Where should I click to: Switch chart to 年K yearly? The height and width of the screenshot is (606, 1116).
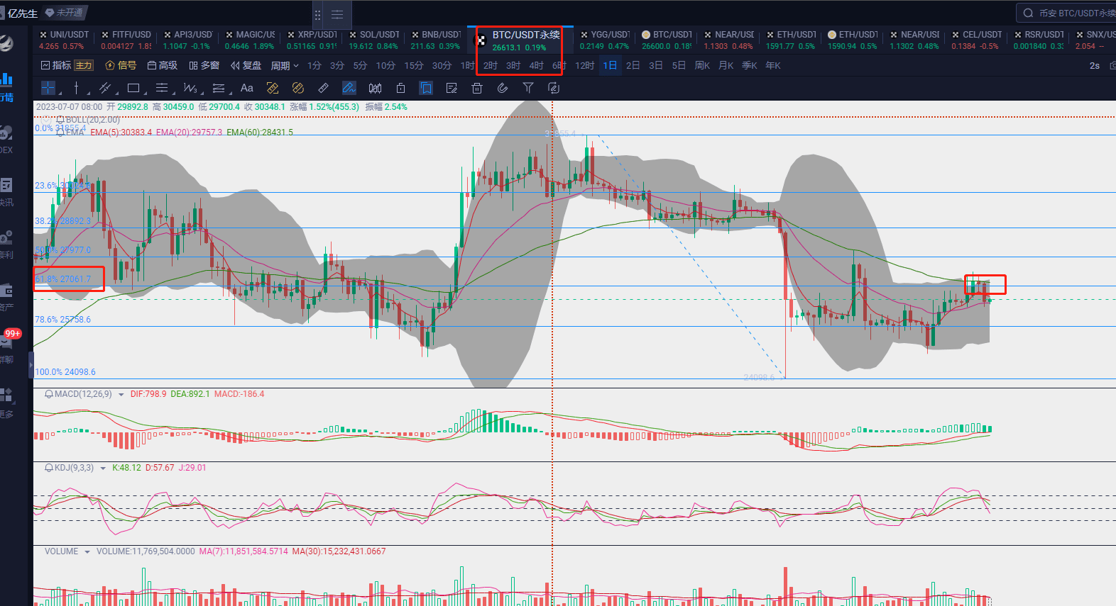[x=772, y=65]
